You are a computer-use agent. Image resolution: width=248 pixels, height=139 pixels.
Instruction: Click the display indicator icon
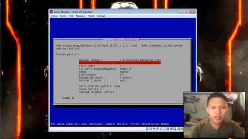168,129
